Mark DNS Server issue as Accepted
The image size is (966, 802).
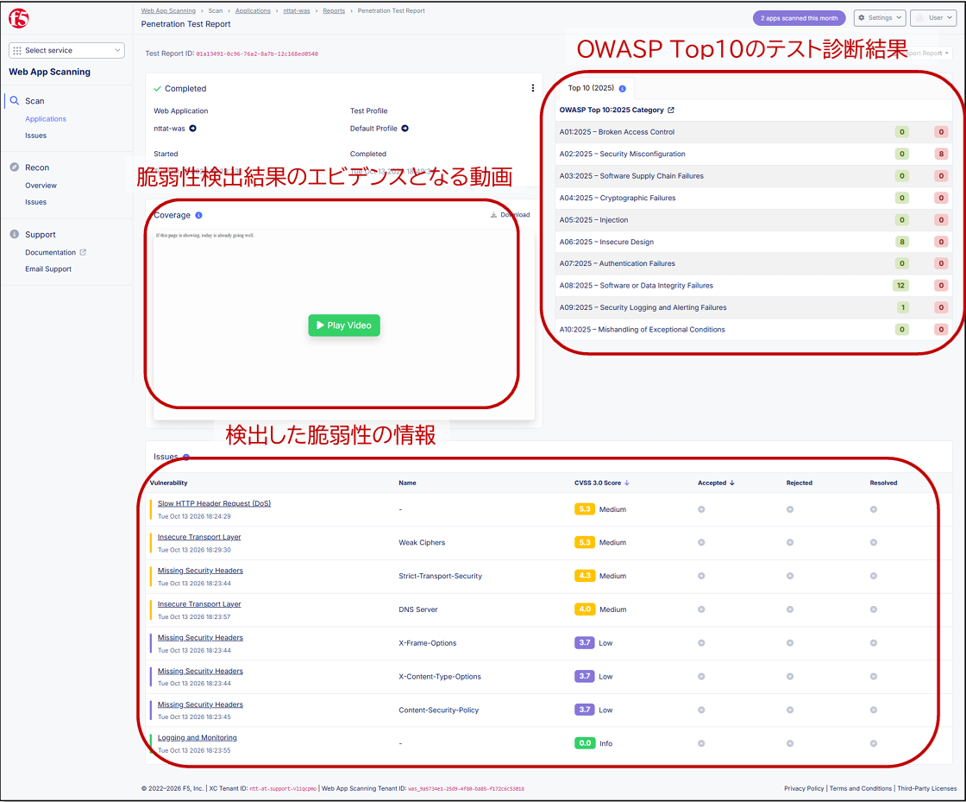point(701,609)
